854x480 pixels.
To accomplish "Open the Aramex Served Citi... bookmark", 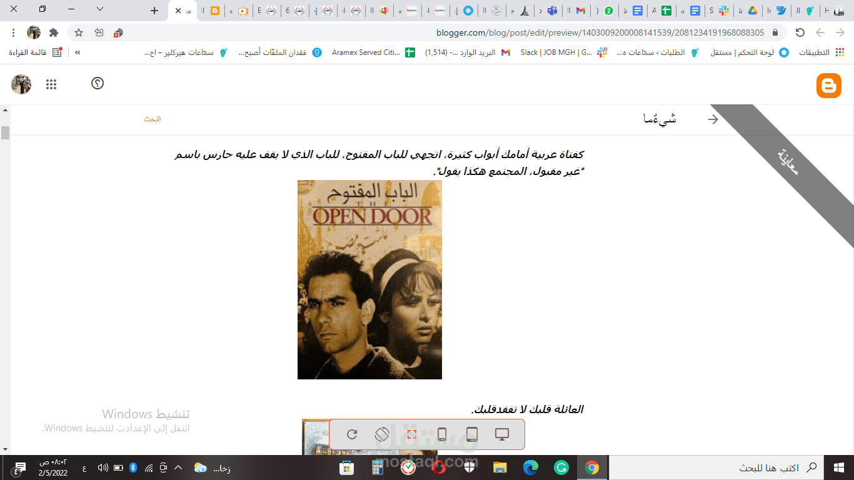I will pyautogui.click(x=373, y=52).
